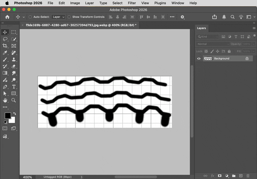Select the Quick Selection tool
The image size is (257, 179).
click(x=13, y=39)
